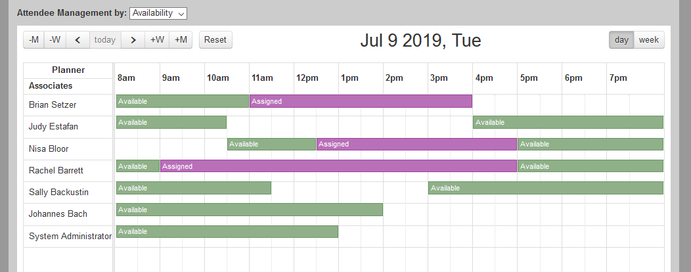691x272 pixels.
Task: Jump forward one week with +W
Action: [158, 39]
